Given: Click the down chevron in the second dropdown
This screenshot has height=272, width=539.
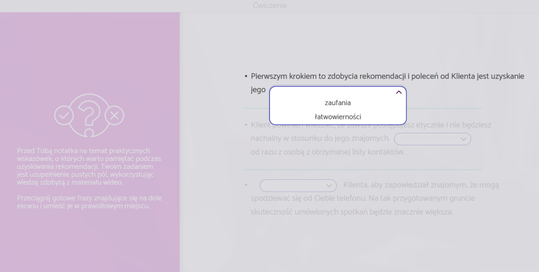Looking at the screenshot, I should point(464,139).
